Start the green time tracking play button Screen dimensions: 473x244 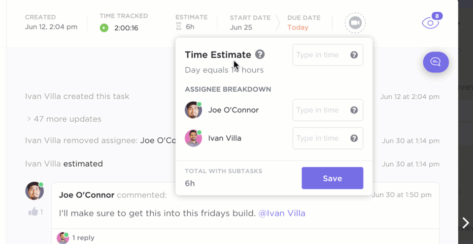(x=104, y=28)
